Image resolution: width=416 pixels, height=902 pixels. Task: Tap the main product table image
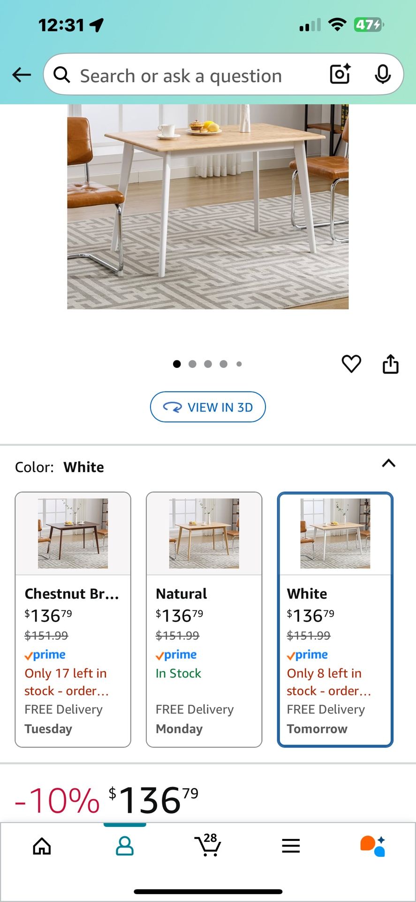pyautogui.click(x=208, y=207)
